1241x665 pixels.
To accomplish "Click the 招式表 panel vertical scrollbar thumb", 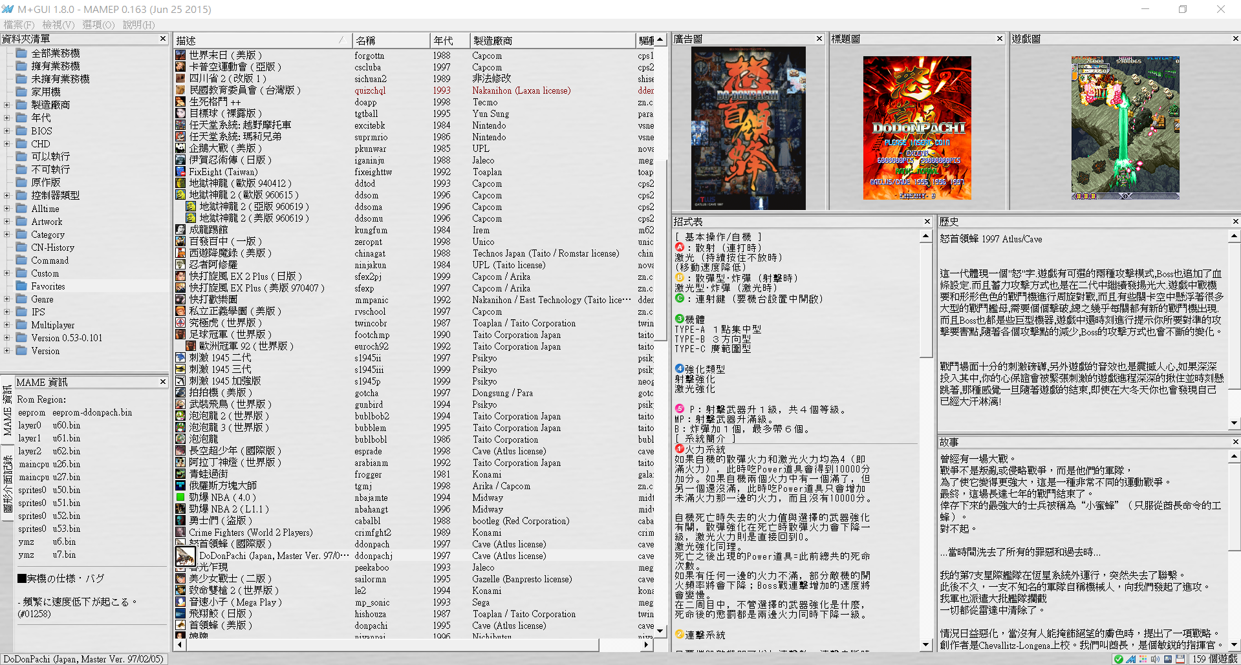I will click(926, 300).
